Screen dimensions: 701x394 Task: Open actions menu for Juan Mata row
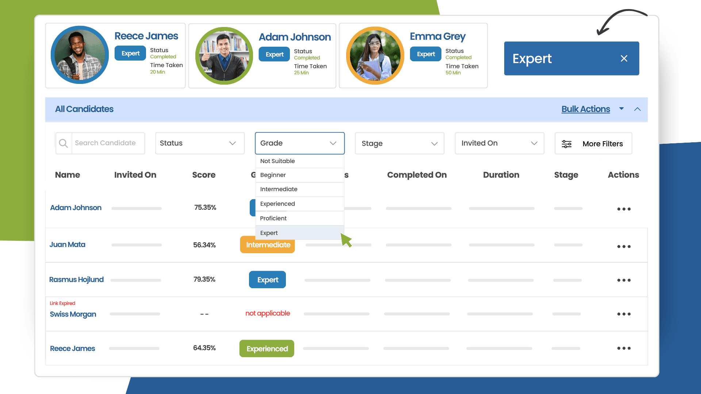[624, 247]
